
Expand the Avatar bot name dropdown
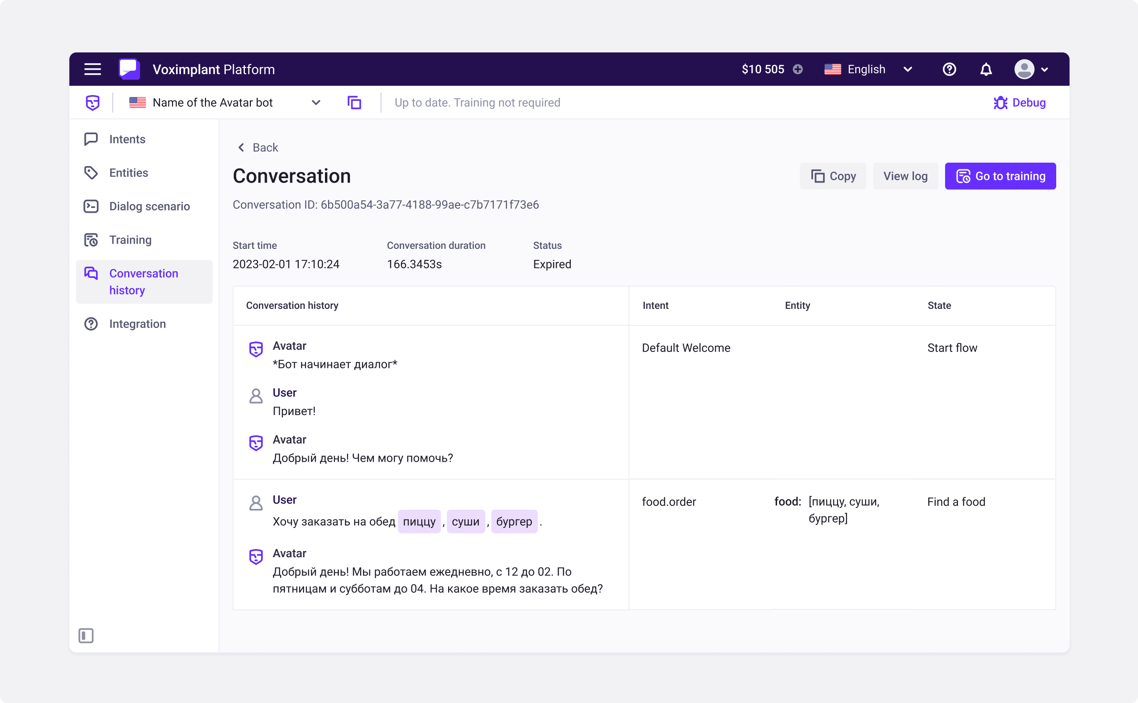pos(316,102)
